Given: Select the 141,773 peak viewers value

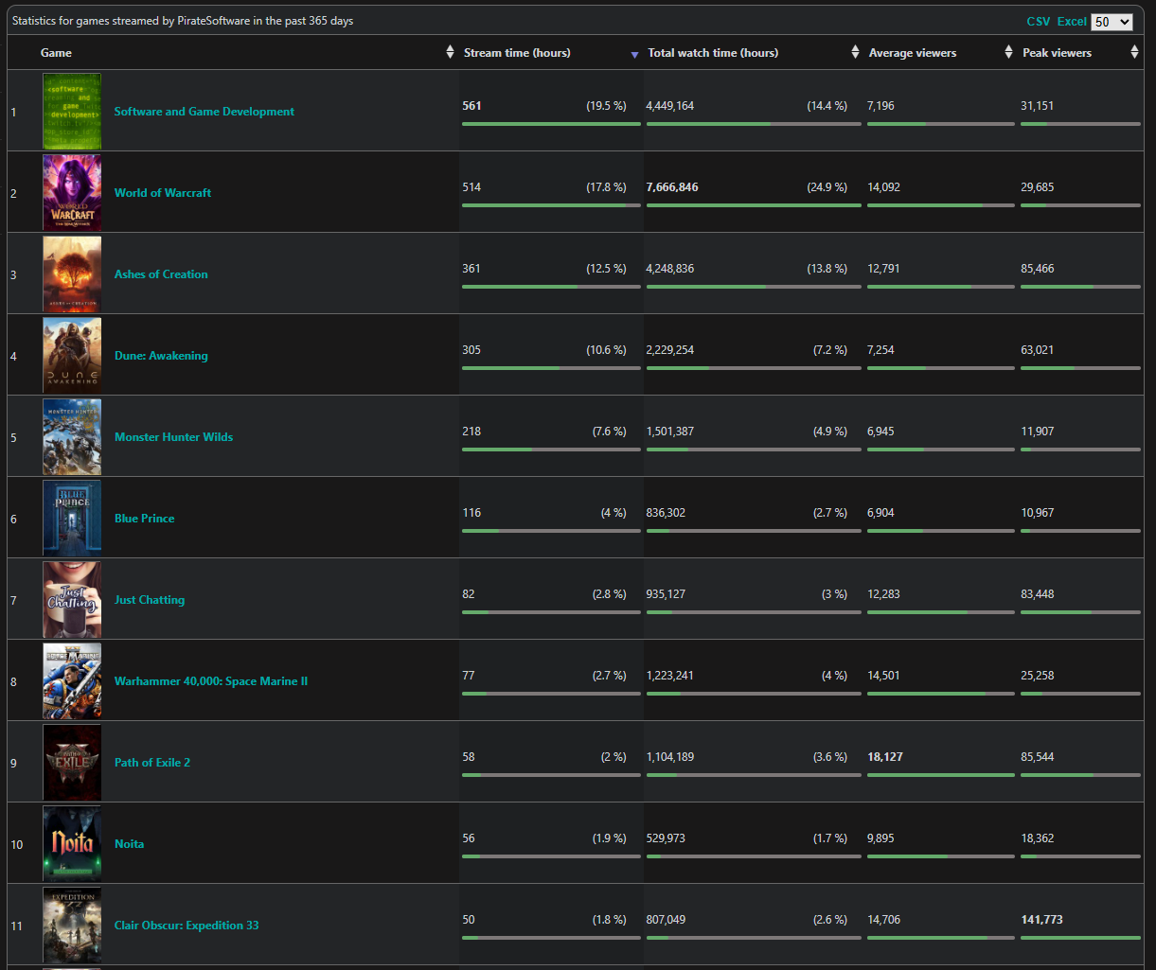Looking at the screenshot, I should click(x=1041, y=920).
